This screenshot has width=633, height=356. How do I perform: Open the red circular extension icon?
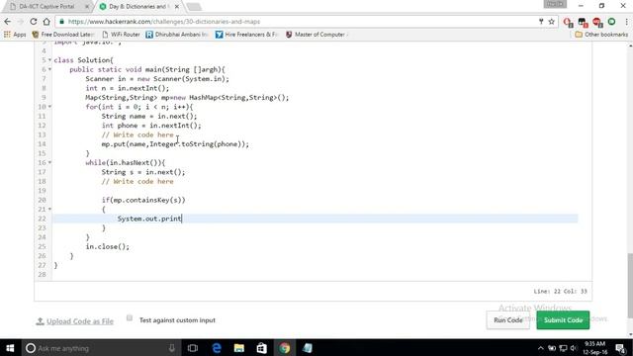(x=597, y=22)
